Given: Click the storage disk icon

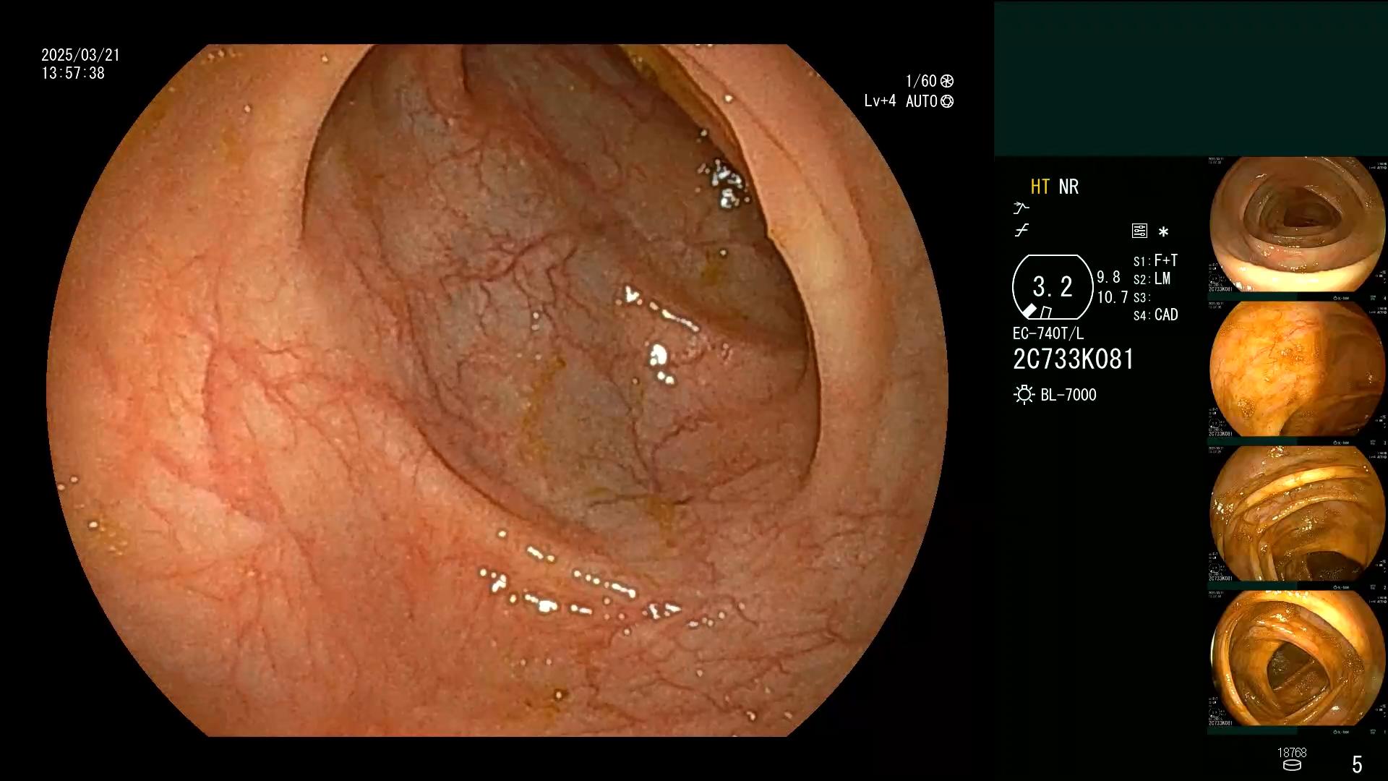Looking at the screenshot, I should point(1292,765).
